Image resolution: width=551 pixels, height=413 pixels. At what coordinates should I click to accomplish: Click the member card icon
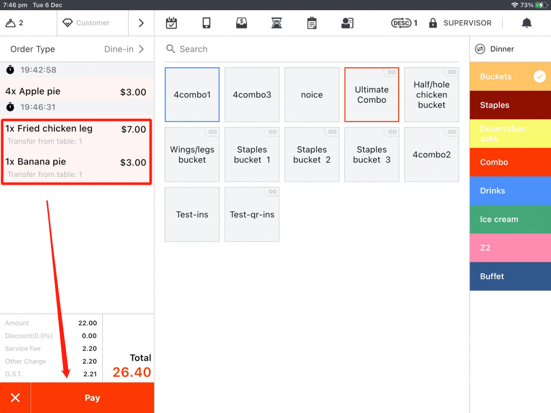(347, 23)
